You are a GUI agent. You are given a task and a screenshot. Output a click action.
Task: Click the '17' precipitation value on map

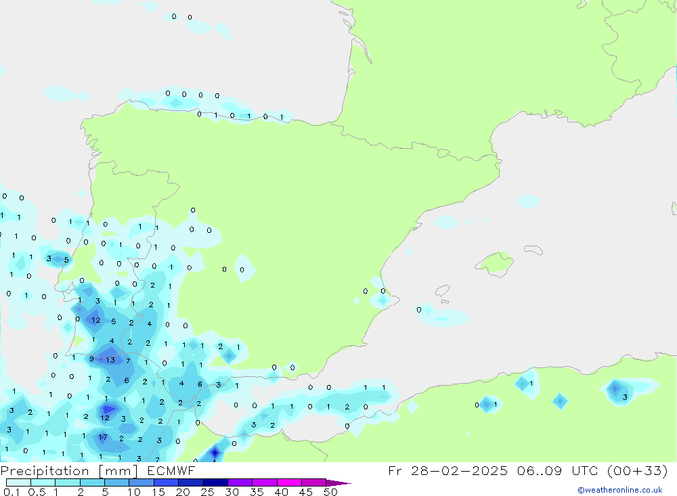point(102,437)
